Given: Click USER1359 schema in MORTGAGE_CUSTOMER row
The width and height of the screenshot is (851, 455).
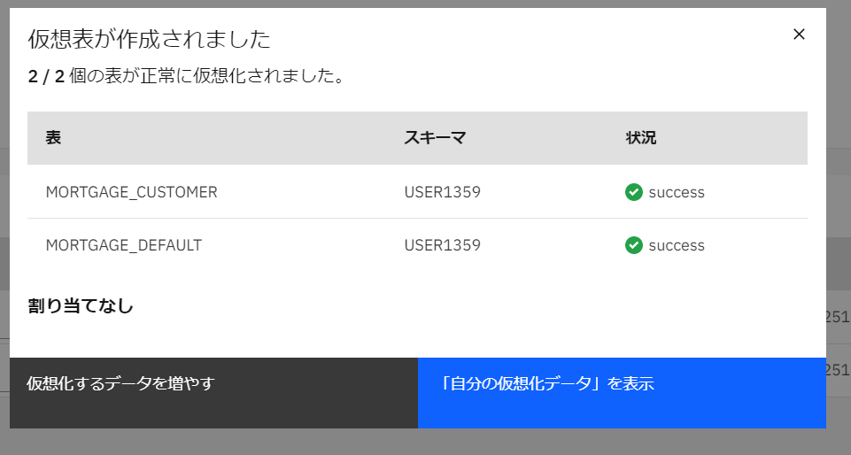Looking at the screenshot, I should coord(442,192).
